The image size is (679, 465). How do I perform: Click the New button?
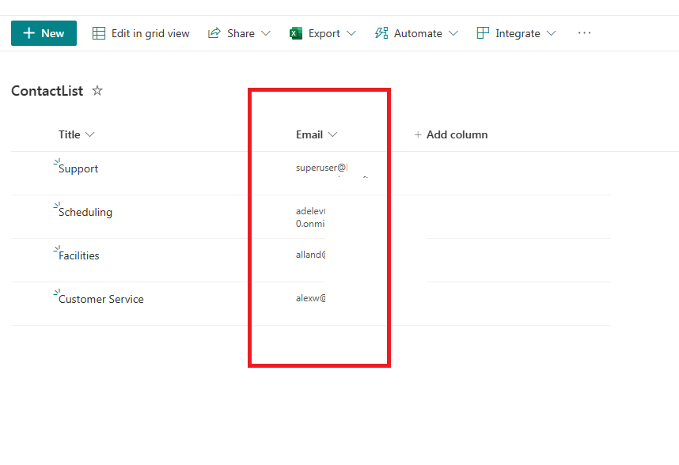coord(44,33)
